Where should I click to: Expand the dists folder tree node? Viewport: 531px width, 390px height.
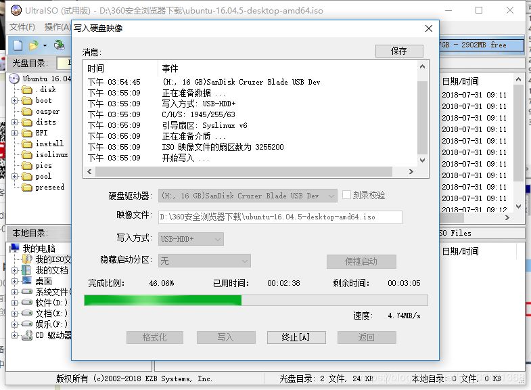click(x=14, y=123)
